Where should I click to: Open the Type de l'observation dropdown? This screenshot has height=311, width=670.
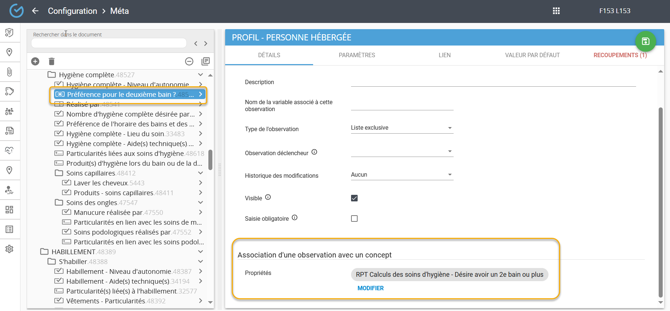[x=402, y=128]
